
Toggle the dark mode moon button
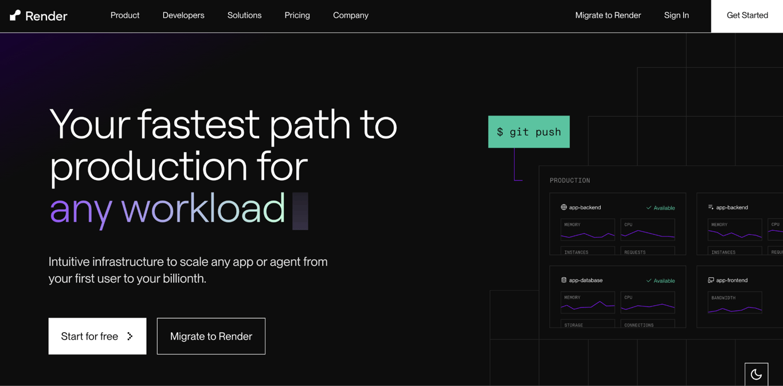[756, 375]
